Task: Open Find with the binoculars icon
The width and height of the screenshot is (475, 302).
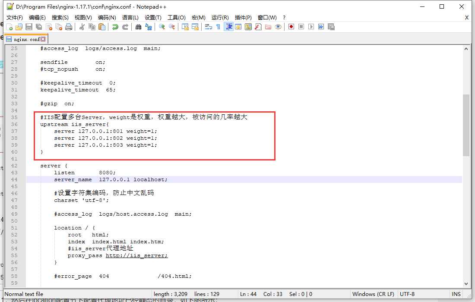Action: [x=139, y=27]
